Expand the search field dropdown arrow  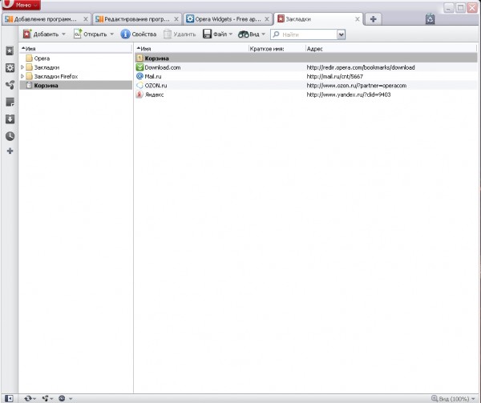pyautogui.click(x=341, y=34)
